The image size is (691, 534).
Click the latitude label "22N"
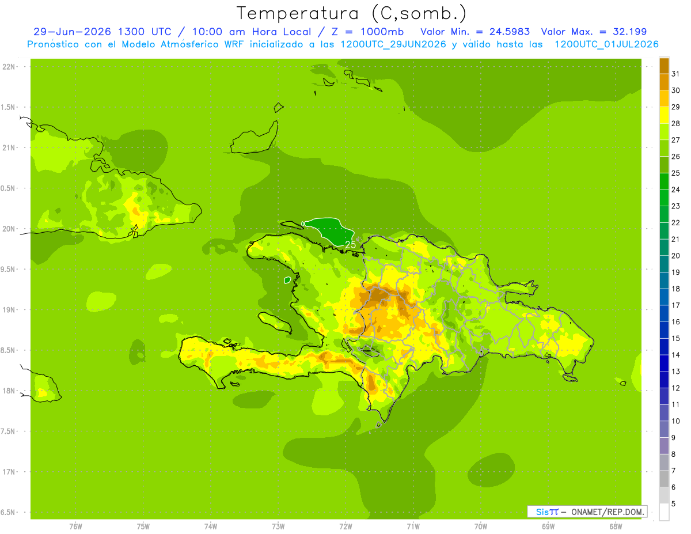pos(9,67)
